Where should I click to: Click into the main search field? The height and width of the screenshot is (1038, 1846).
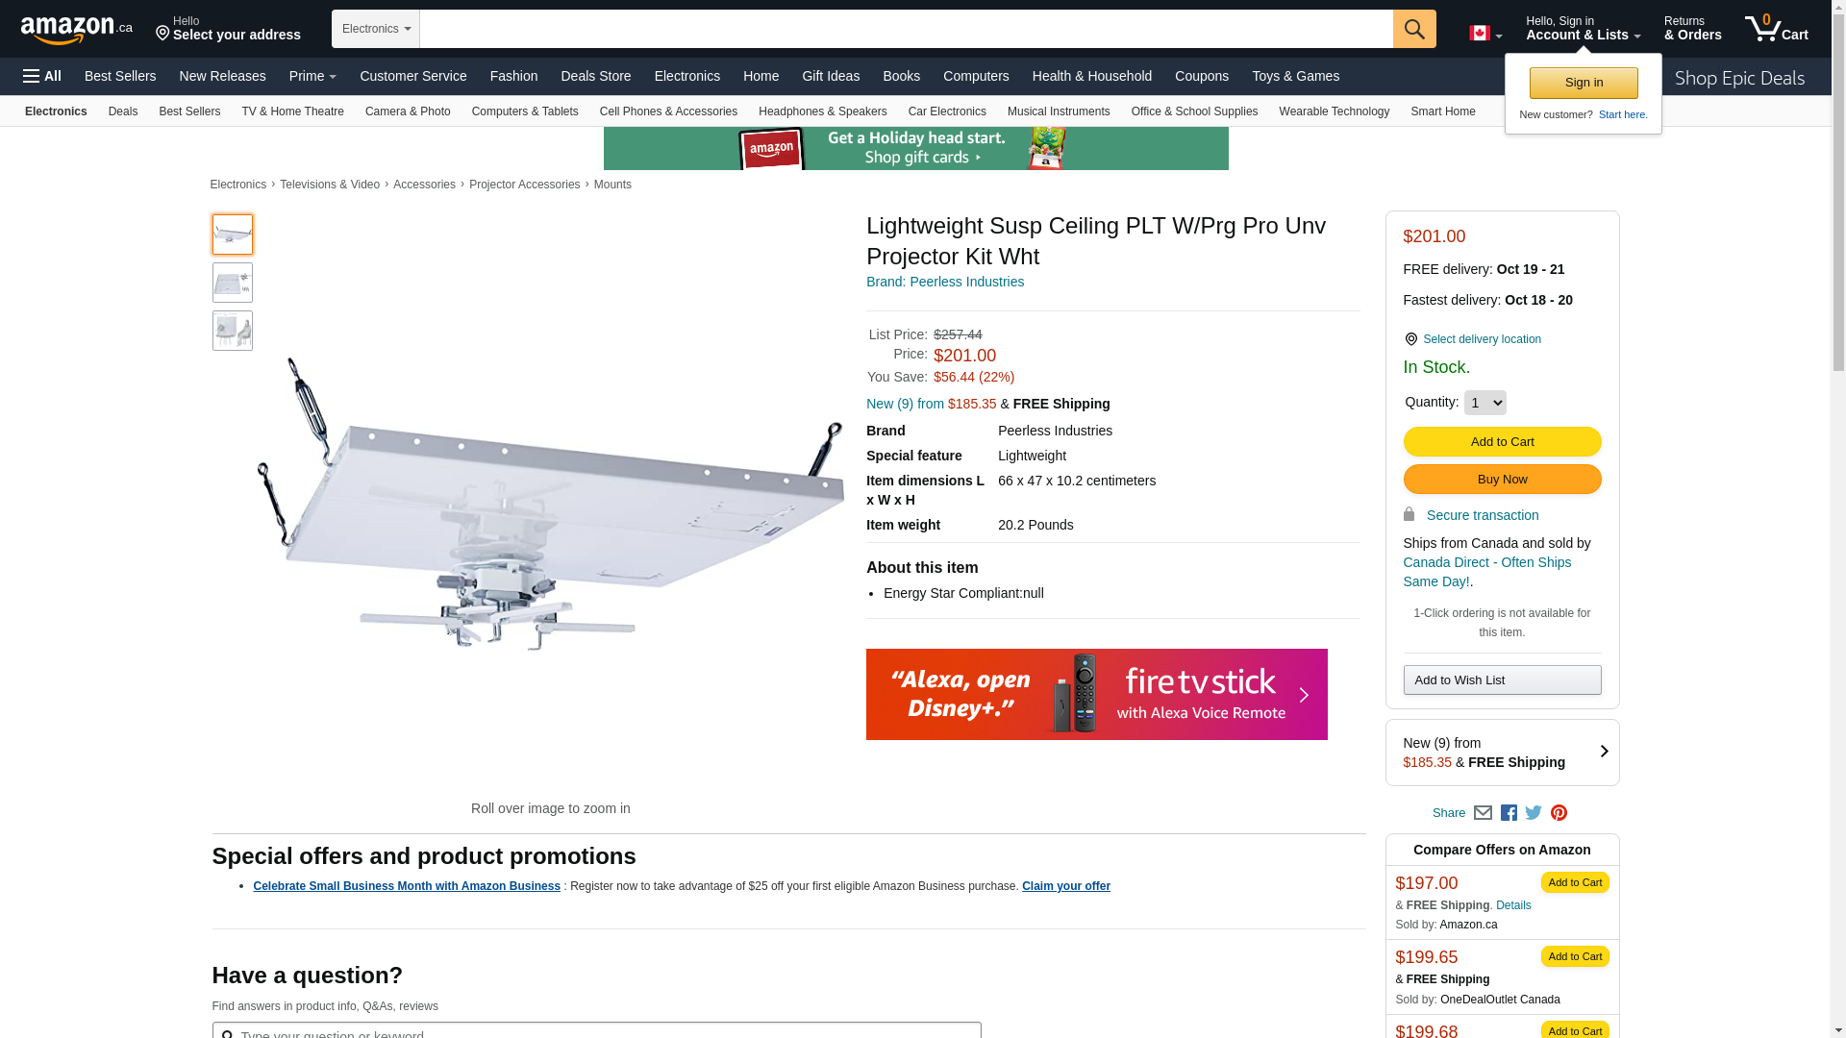click(906, 29)
